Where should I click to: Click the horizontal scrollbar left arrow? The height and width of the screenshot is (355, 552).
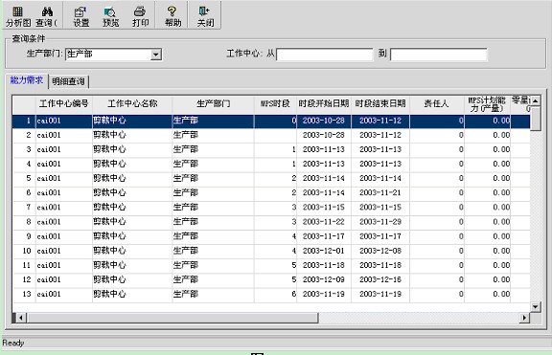[21, 318]
